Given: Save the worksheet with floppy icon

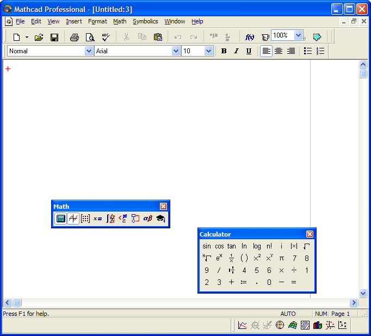Looking at the screenshot, I should (54, 37).
